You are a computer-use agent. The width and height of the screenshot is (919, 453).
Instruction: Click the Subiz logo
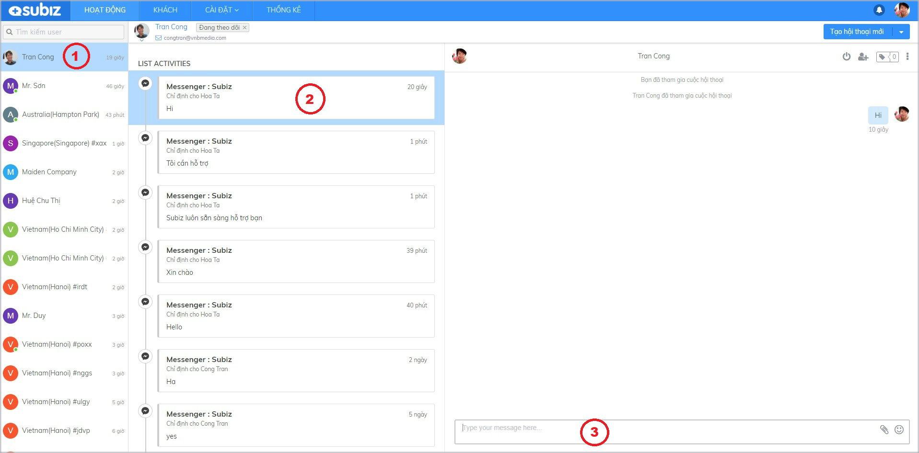pos(35,10)
